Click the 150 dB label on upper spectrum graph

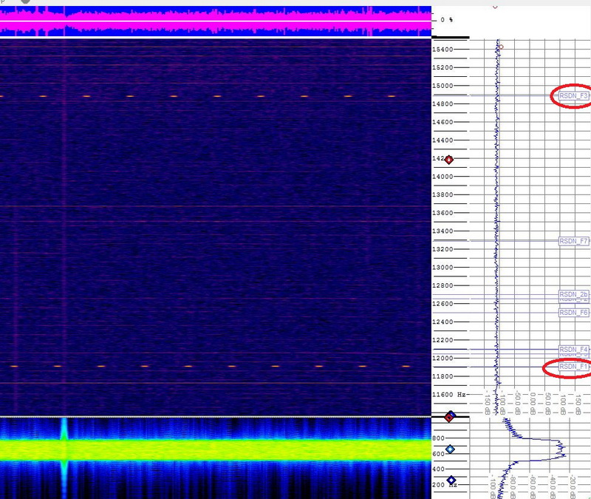click(578, 404)
